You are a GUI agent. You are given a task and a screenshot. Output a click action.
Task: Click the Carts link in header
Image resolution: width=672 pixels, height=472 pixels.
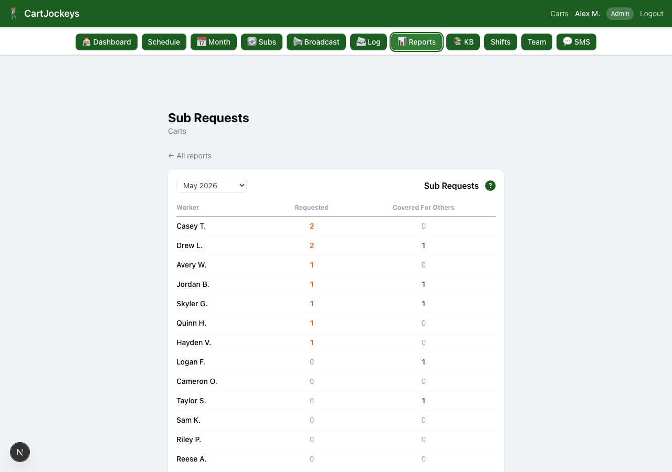point(559,14)
